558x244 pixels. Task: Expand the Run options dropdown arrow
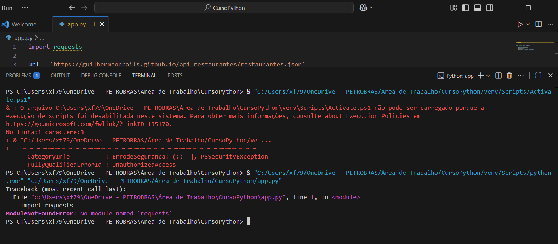[528, 24]
